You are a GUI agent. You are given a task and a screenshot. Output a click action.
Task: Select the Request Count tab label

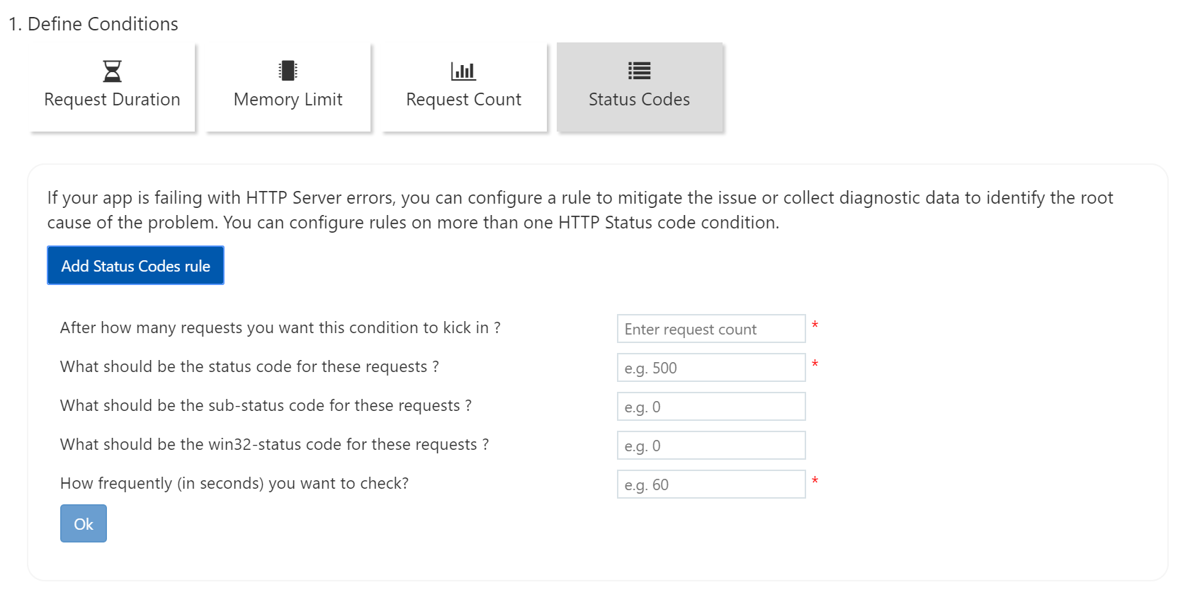463,100
